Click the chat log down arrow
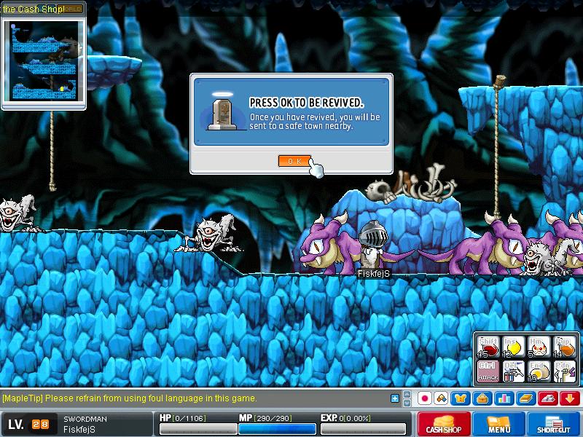Screen dimensions: 583x437 tap(407, 403)
